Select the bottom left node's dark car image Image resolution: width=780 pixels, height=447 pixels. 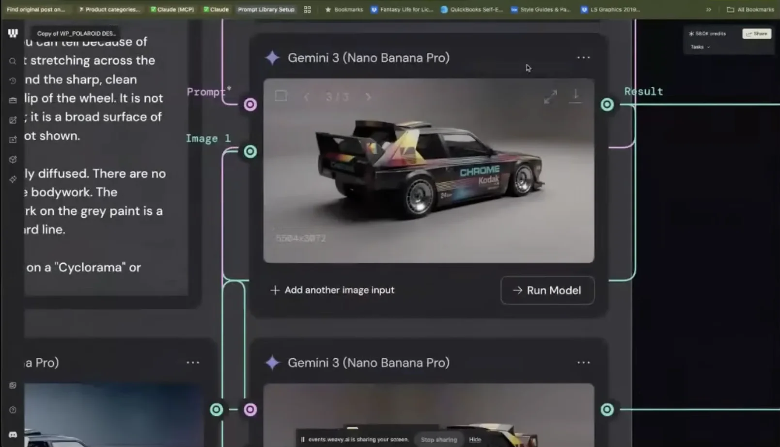(113, 415)
